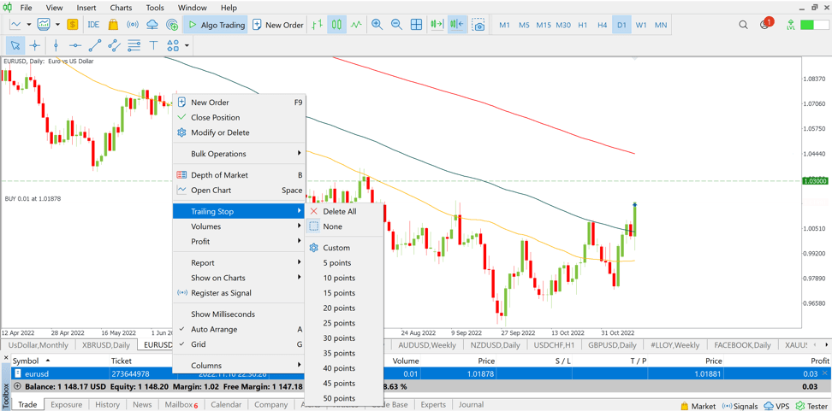Toggle the Auto Arrange option
Image resolution: width=832 pixels, height=411 pixels.
[240, 329]
